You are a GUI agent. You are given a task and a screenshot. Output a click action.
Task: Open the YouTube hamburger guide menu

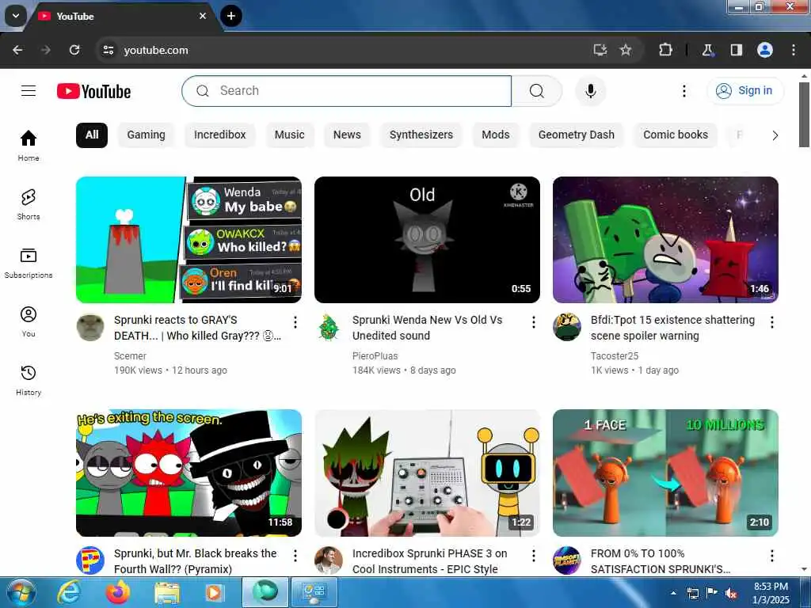pyautogui.click(x=29, y=91)
